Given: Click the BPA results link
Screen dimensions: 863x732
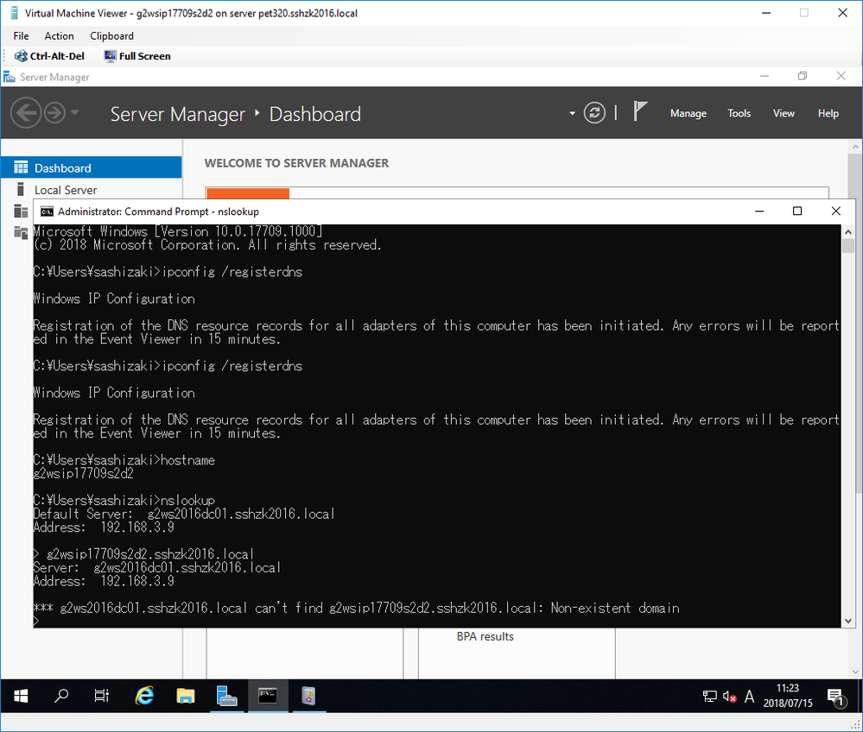Looking at the screenshot, I should [x=485, y=636].
